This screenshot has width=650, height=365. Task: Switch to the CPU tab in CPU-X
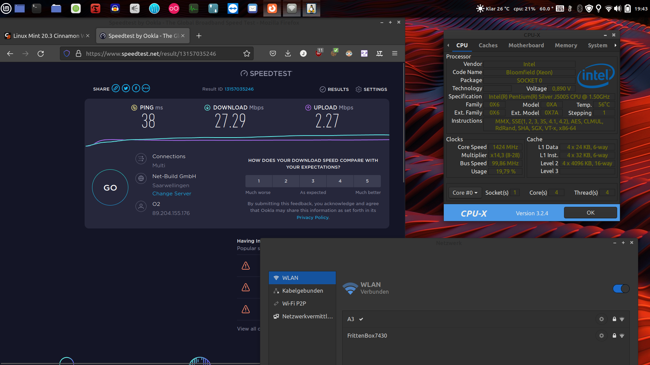click(x=462, y=45)
